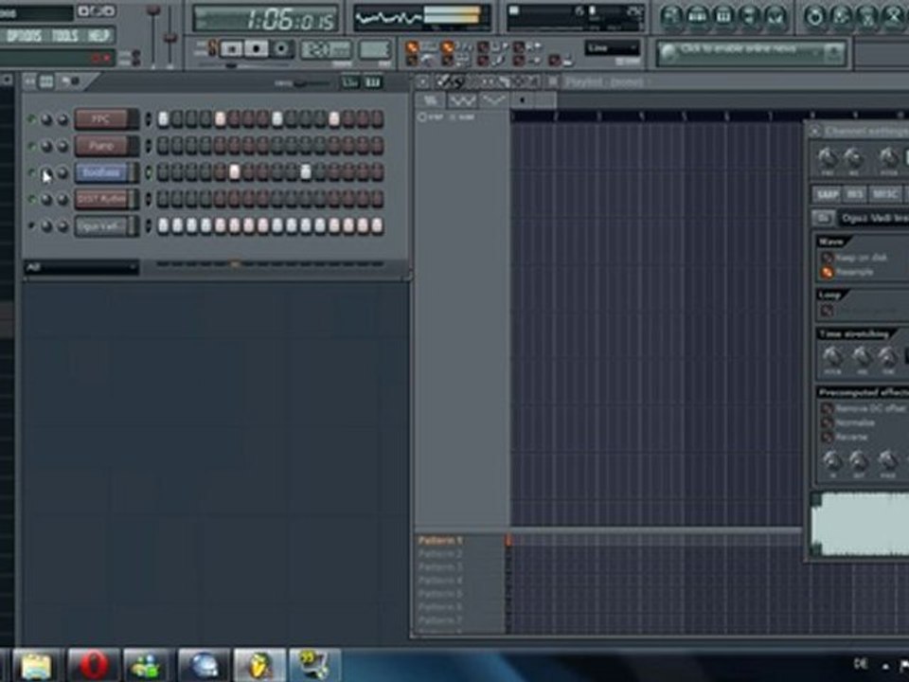Open the Piano channel
Image resolution: width=909 pixels, height=682 pixels.
(102, 146)
